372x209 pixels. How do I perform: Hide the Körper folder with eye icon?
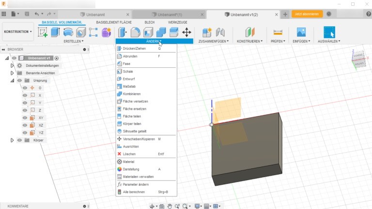[20, 140]
